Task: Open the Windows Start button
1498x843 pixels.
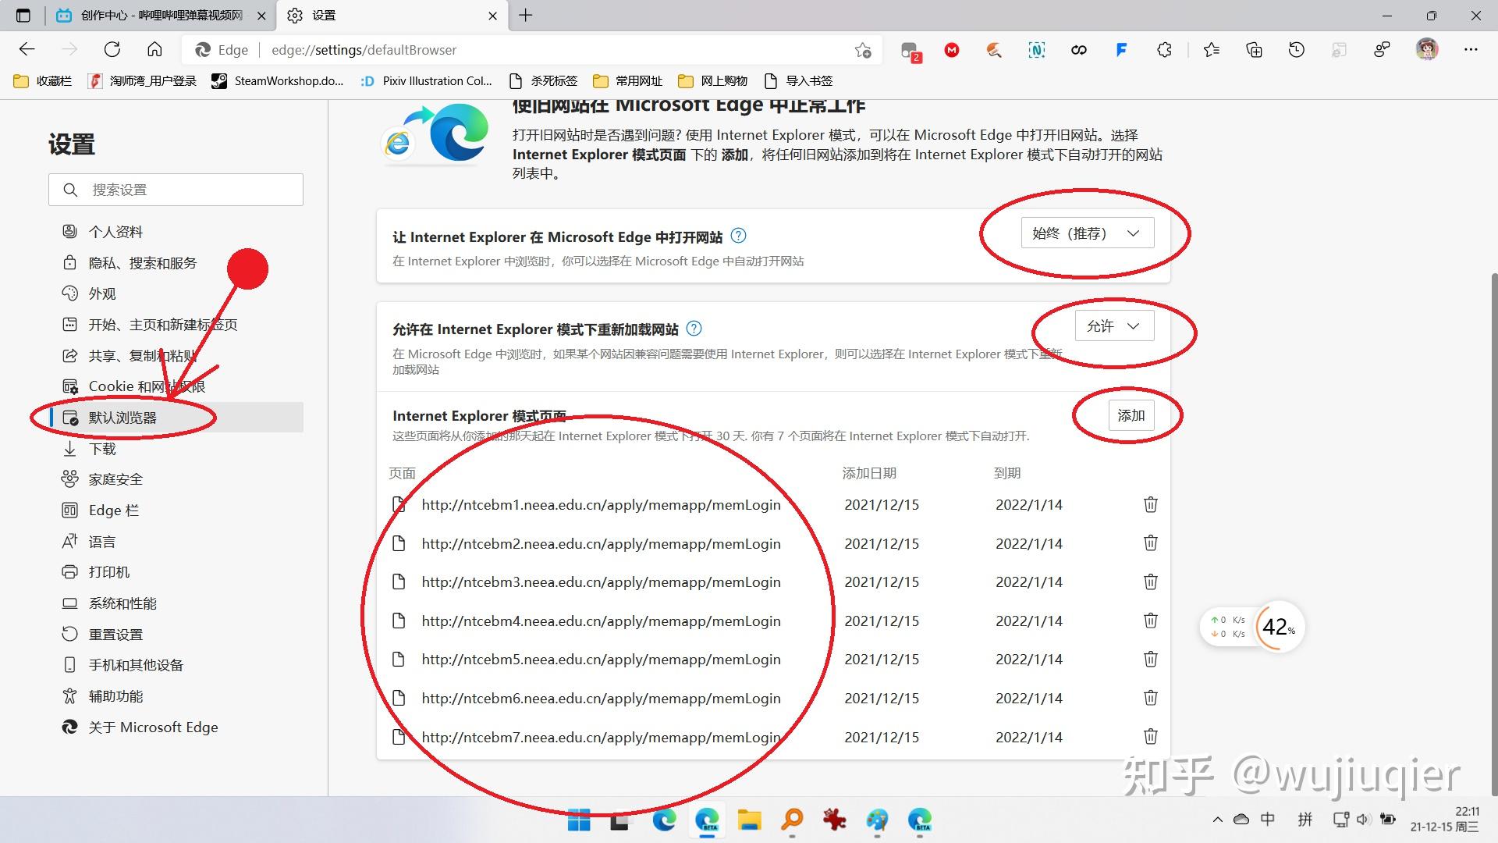Action: (579, 820)
